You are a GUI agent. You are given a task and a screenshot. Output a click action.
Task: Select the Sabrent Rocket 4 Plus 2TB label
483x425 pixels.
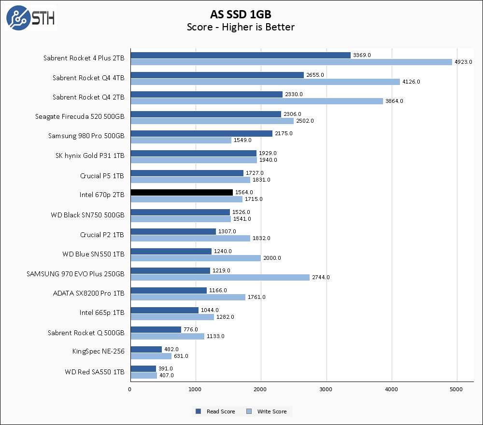coord(84,58)
